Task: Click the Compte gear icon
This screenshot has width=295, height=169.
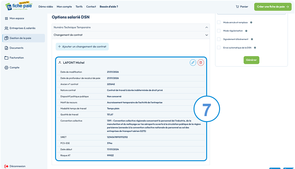Action: point(6,67)
